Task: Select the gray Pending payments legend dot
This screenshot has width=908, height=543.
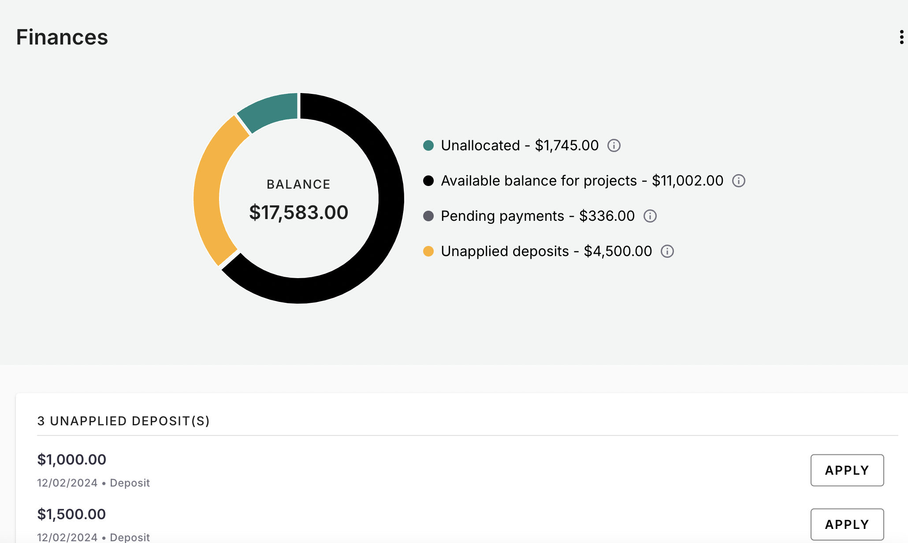Action: (428, 216)
